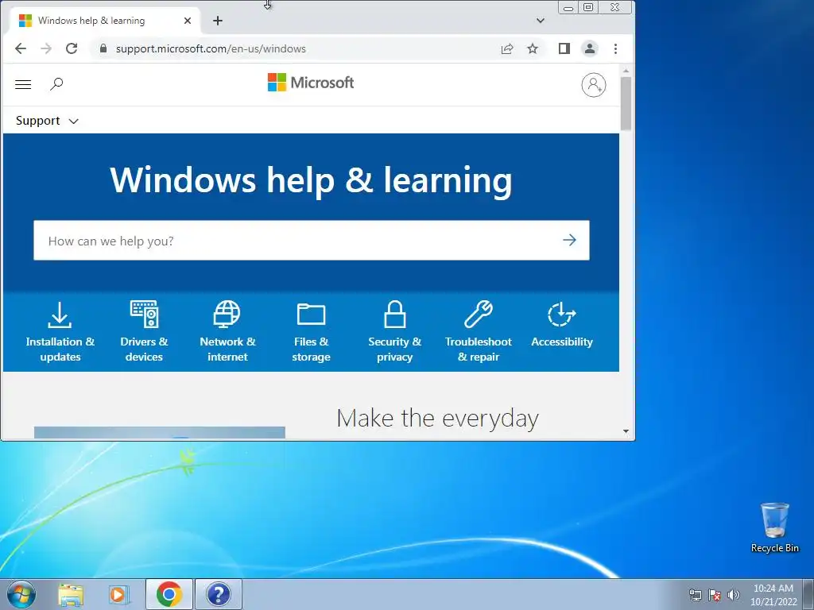814x610 pixels.
Task: Open Installation & updates category
Action: pos(60,332)
